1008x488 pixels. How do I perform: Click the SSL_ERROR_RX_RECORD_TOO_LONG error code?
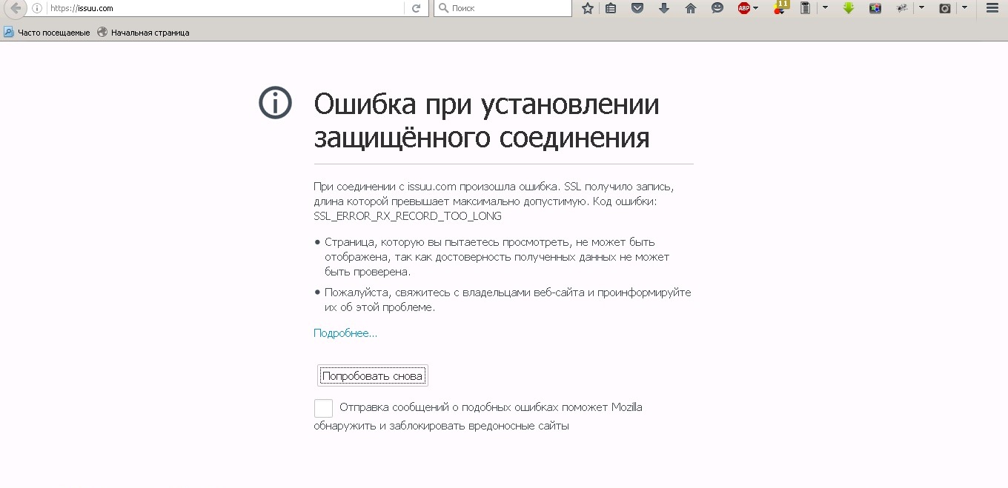click(x=408, y=216)
